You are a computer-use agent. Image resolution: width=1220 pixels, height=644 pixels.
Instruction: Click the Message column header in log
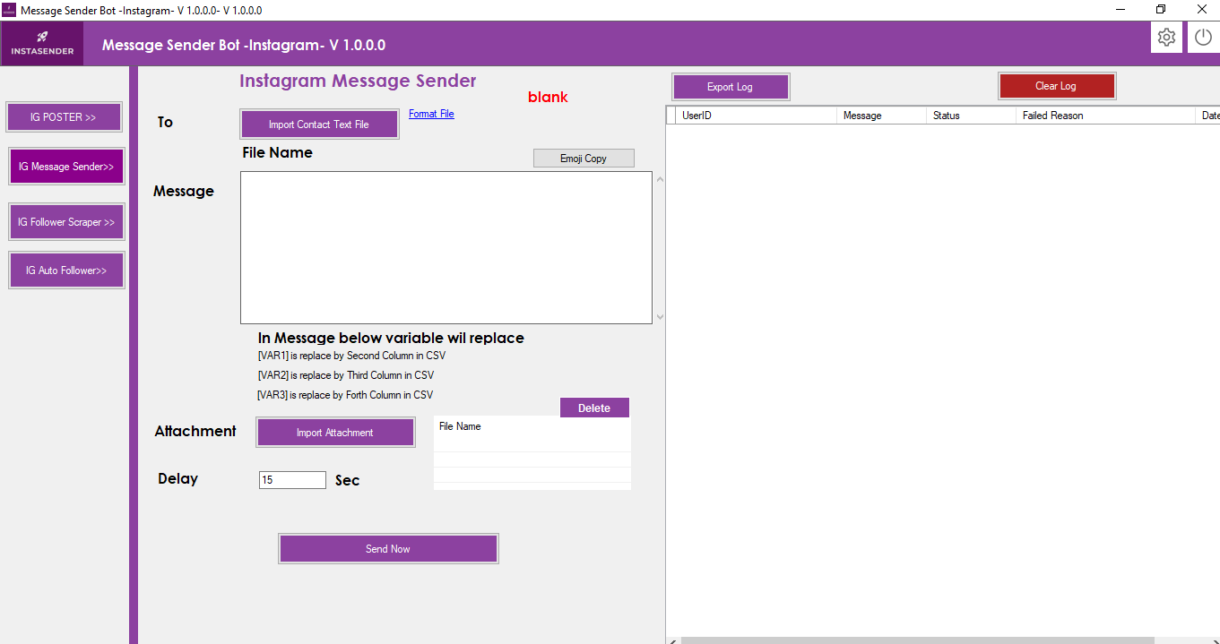881,116
